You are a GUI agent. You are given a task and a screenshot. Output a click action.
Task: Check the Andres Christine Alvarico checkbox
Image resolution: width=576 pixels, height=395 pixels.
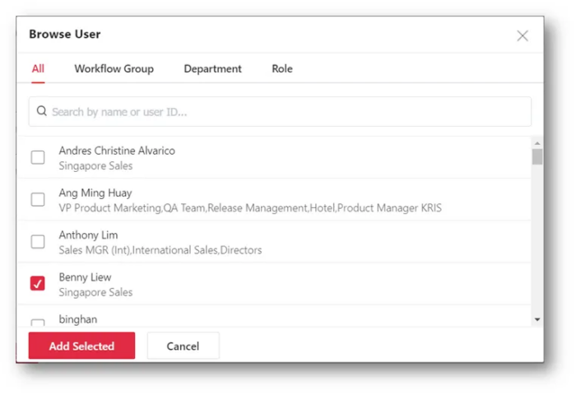point(38,157)
